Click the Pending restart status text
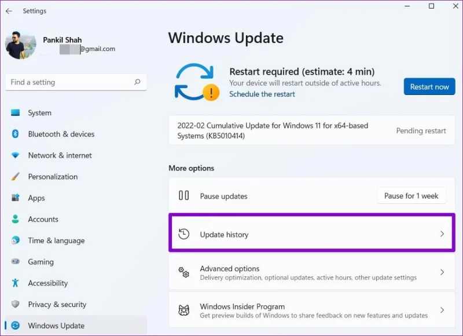 point(421,130)
